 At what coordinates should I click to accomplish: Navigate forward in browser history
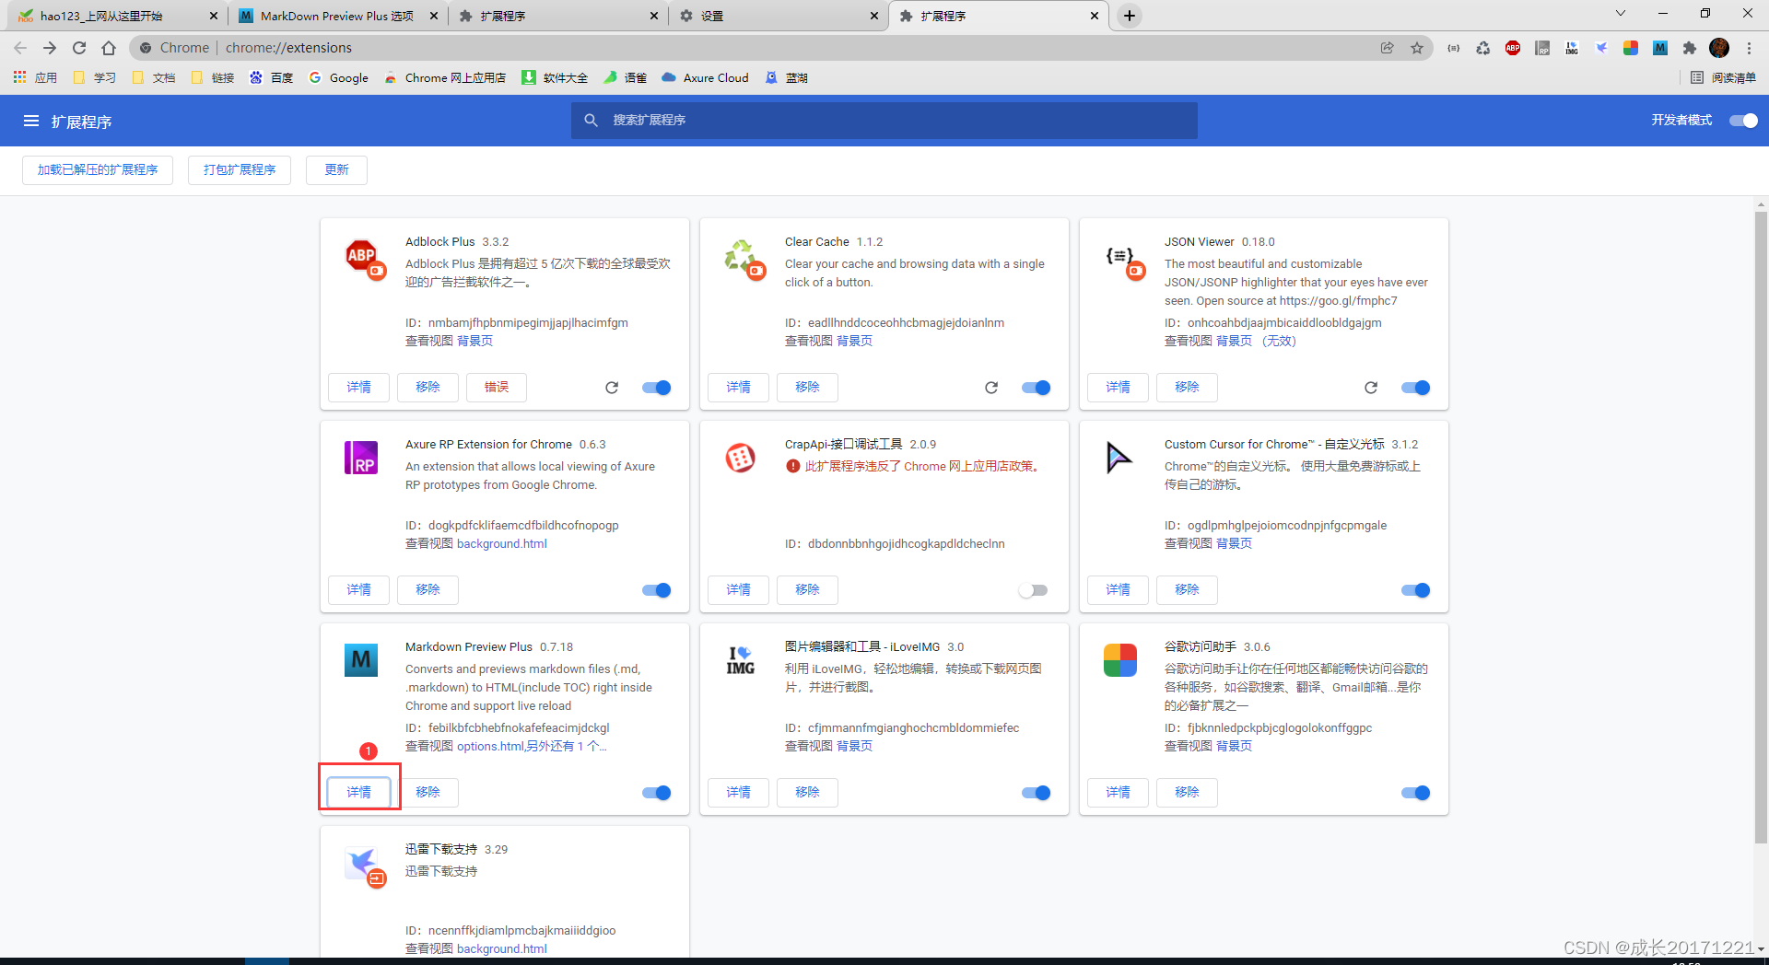pyautogui.click(x=50, y=48)
